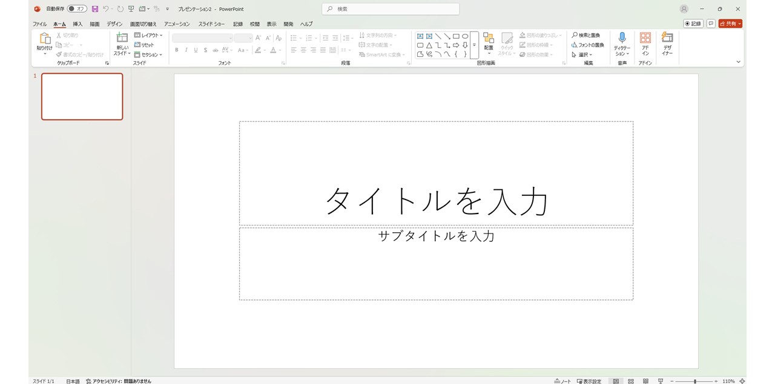
Task: Click Reset (リセット) slide button
Action: 145,45
